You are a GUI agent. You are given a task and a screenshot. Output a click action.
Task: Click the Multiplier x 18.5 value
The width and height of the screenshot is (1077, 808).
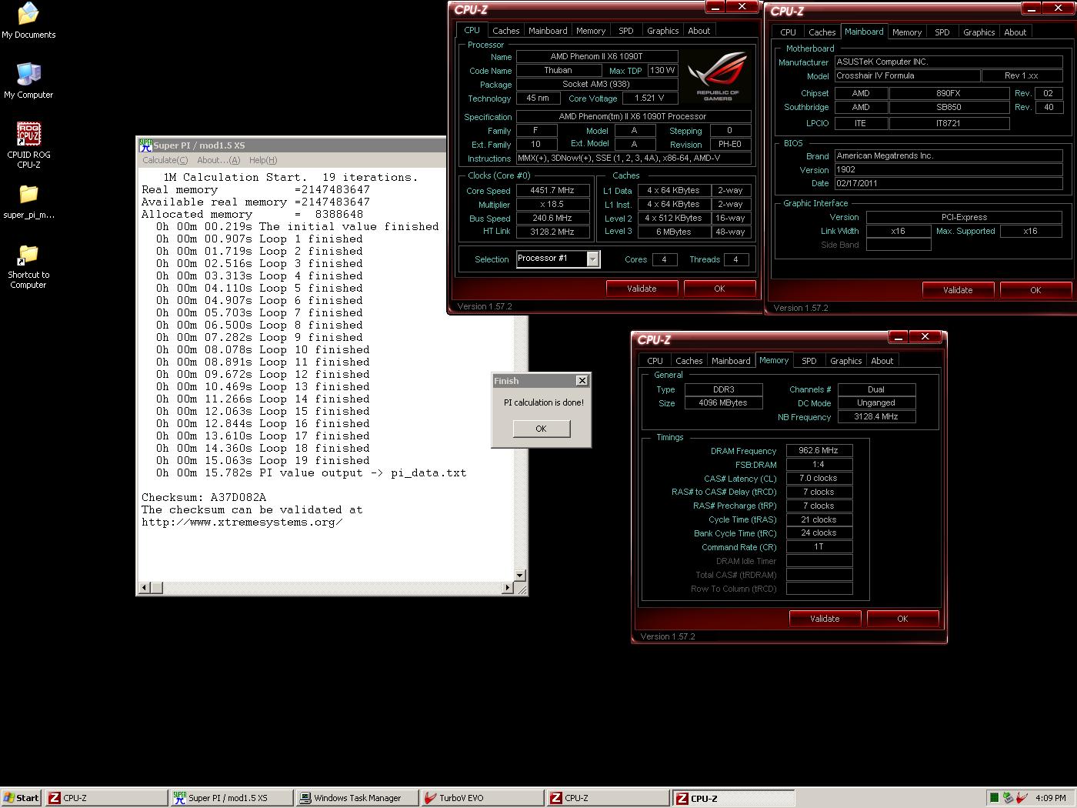click(552, 204)
